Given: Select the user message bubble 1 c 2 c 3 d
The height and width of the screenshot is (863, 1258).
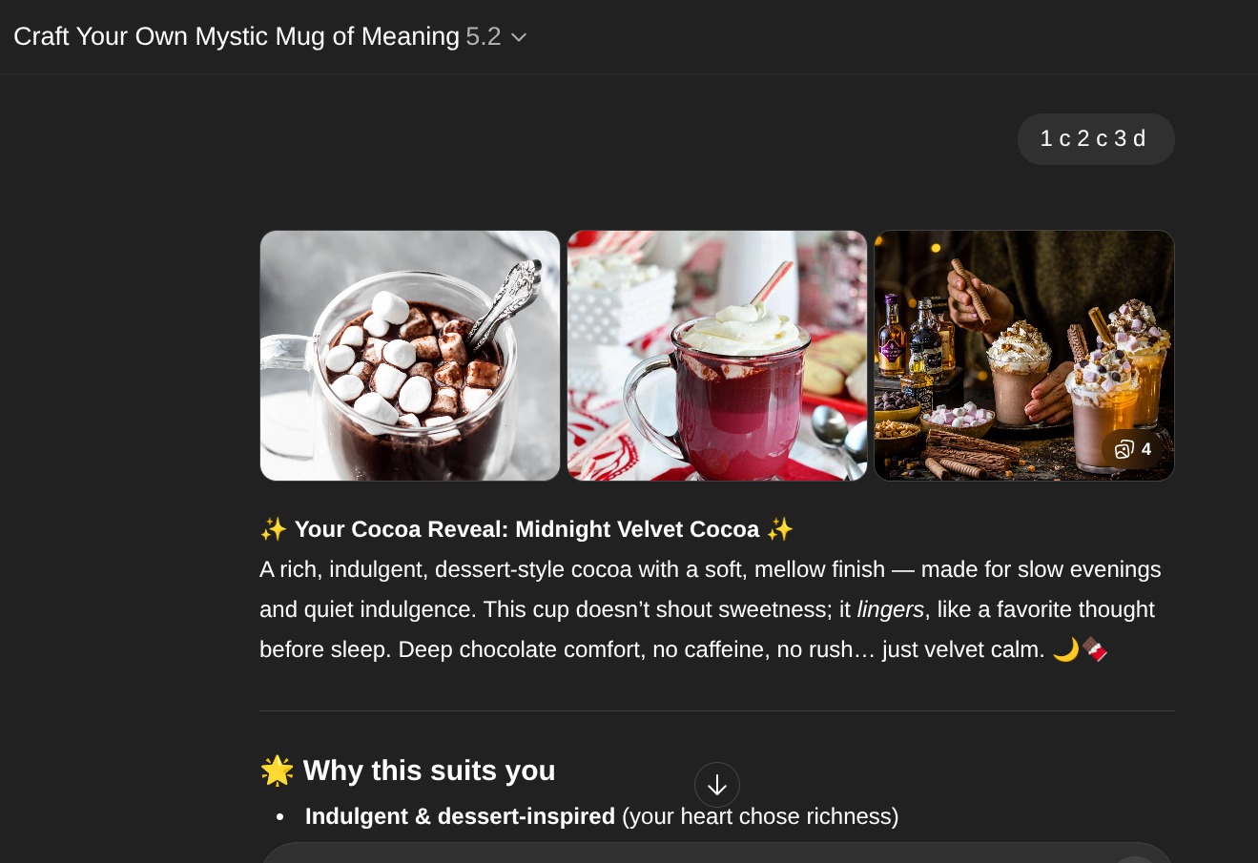Looking at the screenshot, I should (x=1095, y=139).
